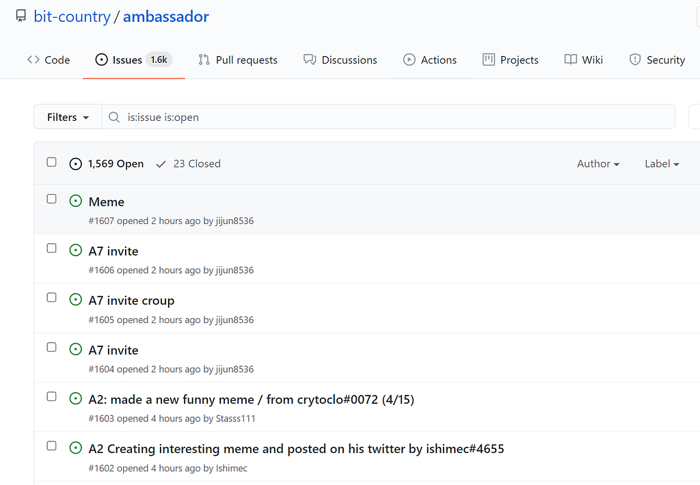Click the 1.6k issues counter badge
This screenshot has height=485, width=700.
pyautogui.click(x=159, y=59)
